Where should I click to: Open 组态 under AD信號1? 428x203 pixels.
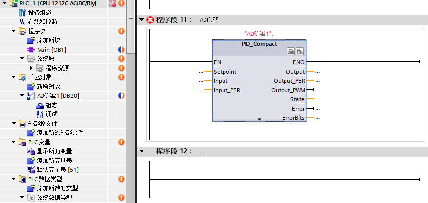[x=51, y=105]
